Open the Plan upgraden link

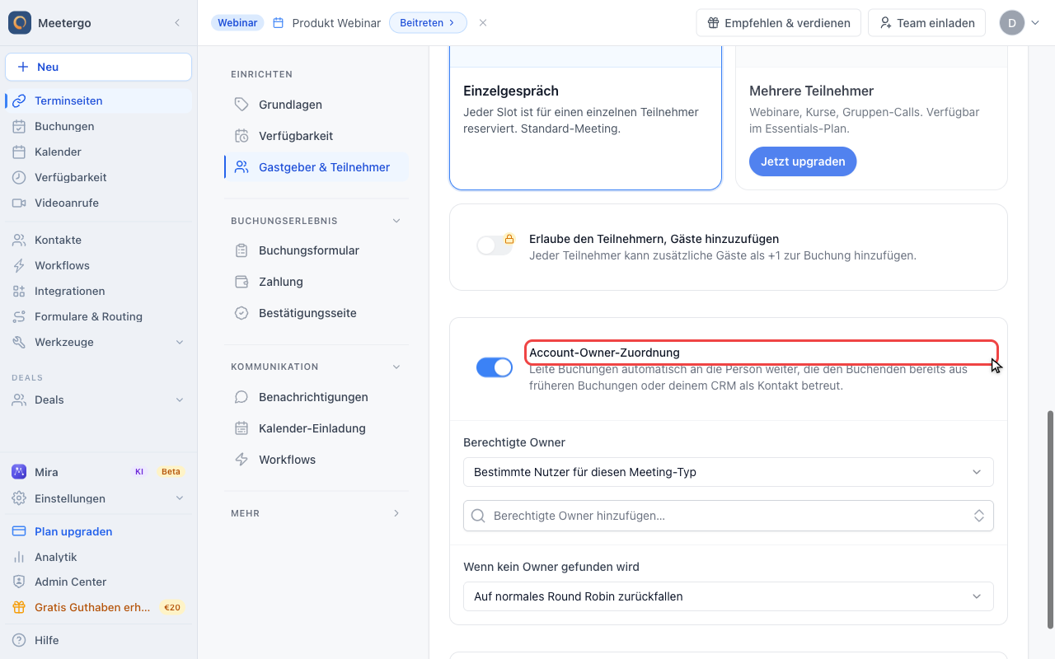pyautogui.click(x=98, y=531)
